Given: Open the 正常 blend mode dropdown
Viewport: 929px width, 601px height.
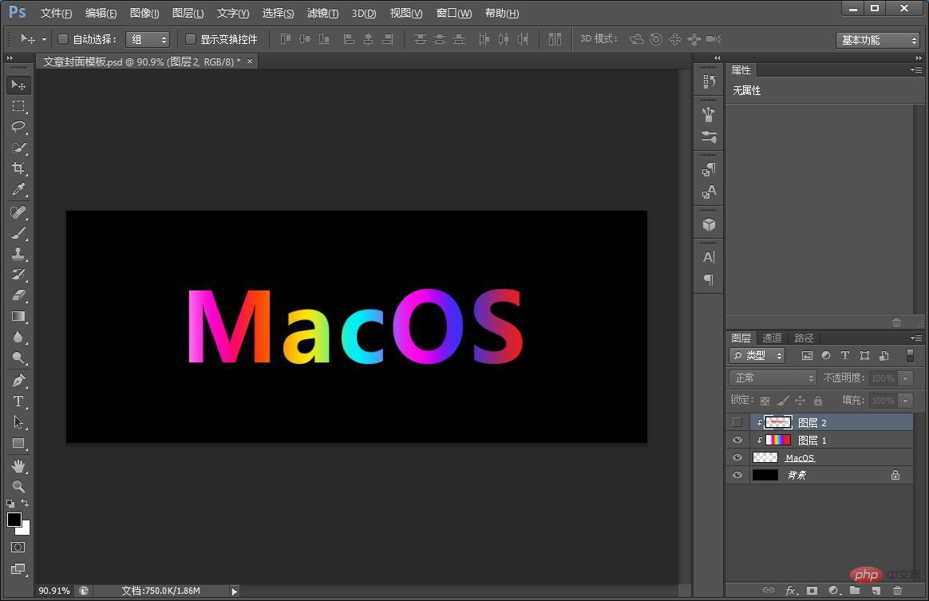Looking at the screenshot, I should pyautogui.click(x=773, y=378).
